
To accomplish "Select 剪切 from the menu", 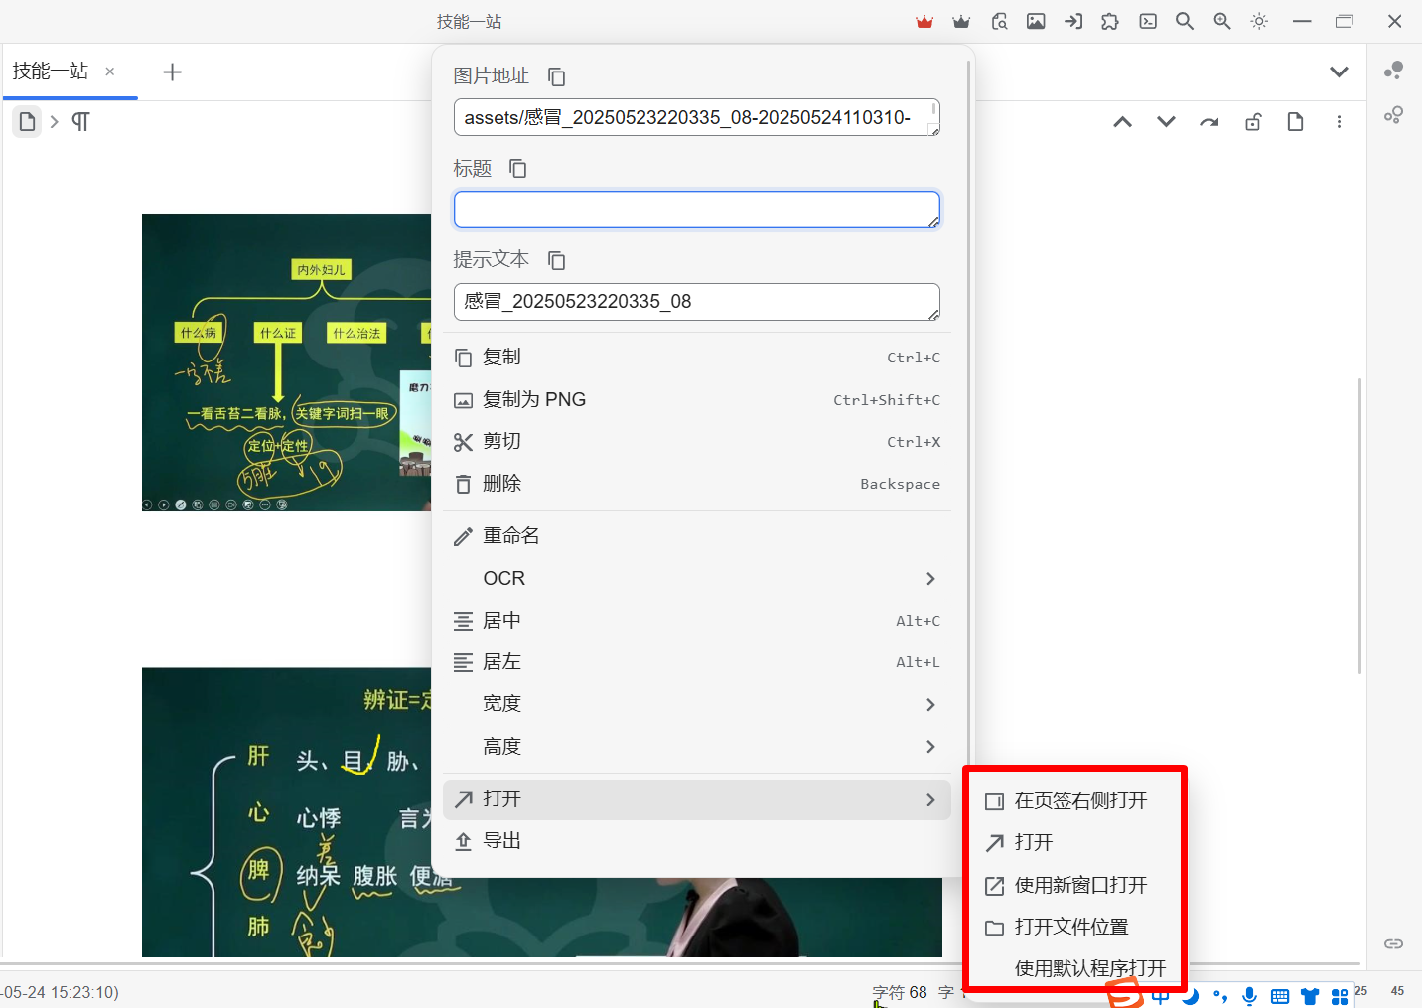I will (697, 442).
